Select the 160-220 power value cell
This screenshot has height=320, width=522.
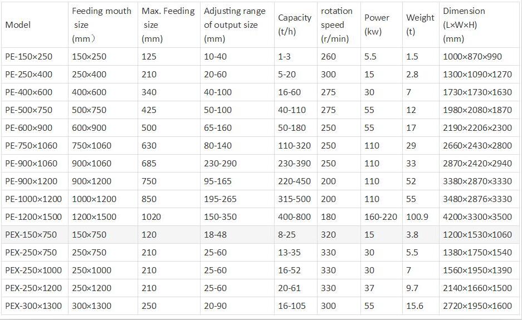[382, 217]
